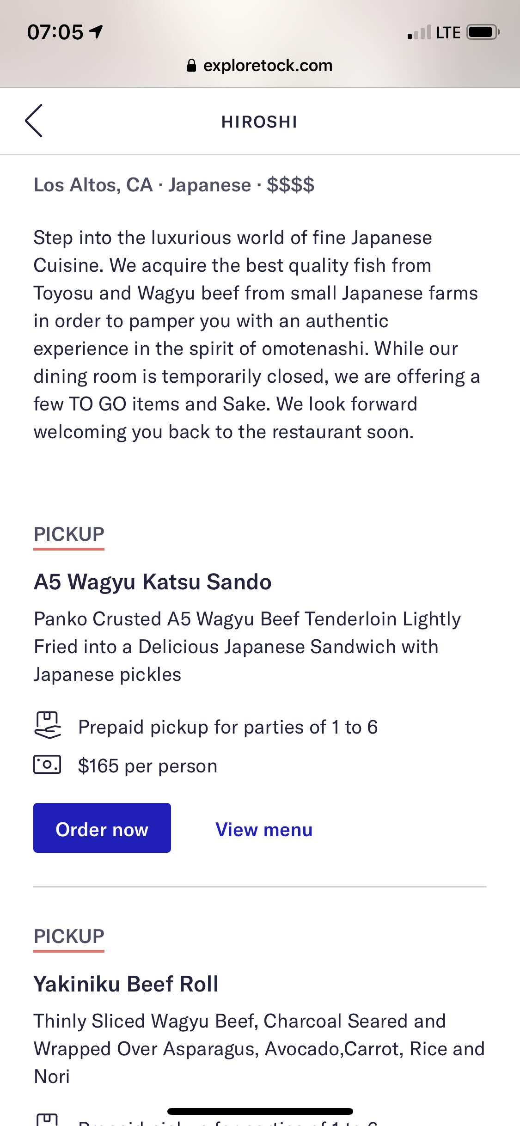The image size is (520, 1126).
Task: Tap 'Prepaid pickup for parties of 1 to 6'
Action: (228, 727)
